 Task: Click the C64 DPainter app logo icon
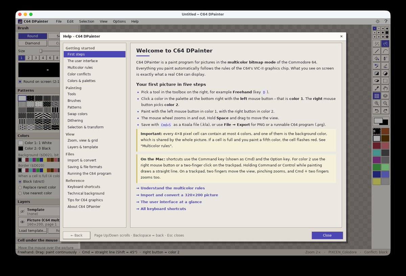coord(20,21)
